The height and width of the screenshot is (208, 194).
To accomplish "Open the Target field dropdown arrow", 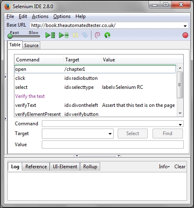I will 110,134.
